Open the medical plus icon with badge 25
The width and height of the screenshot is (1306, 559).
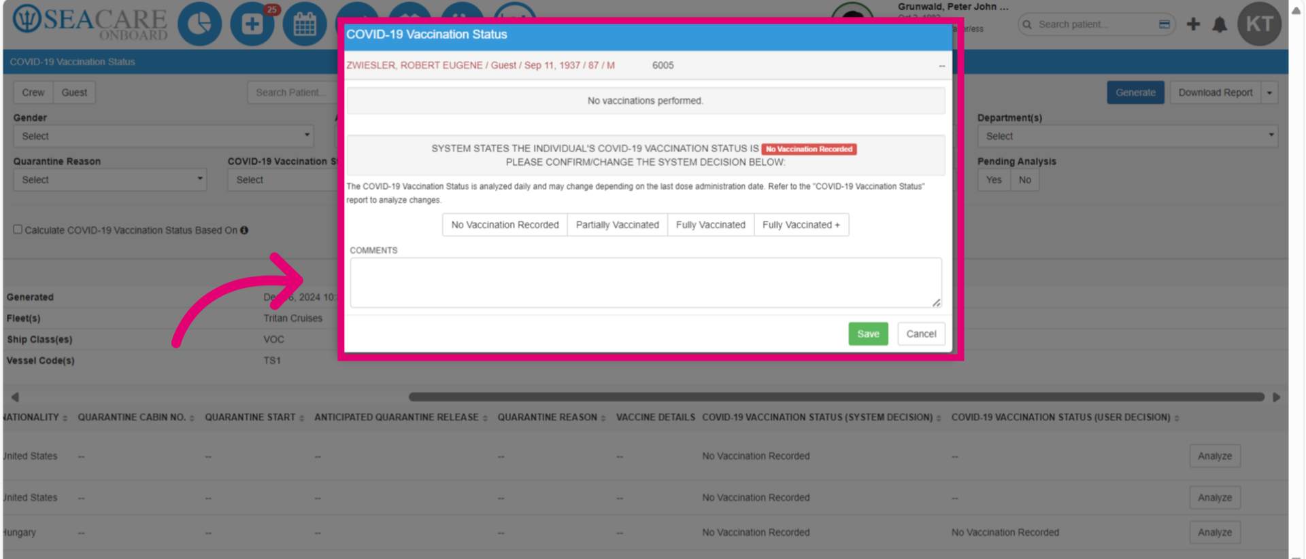[252, 24]
